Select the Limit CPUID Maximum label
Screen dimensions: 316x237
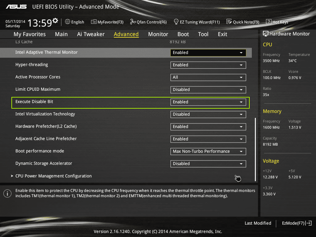tap(38, 89)
